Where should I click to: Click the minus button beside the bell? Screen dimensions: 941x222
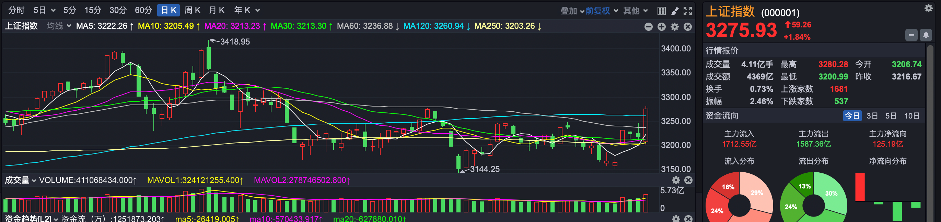911,35
